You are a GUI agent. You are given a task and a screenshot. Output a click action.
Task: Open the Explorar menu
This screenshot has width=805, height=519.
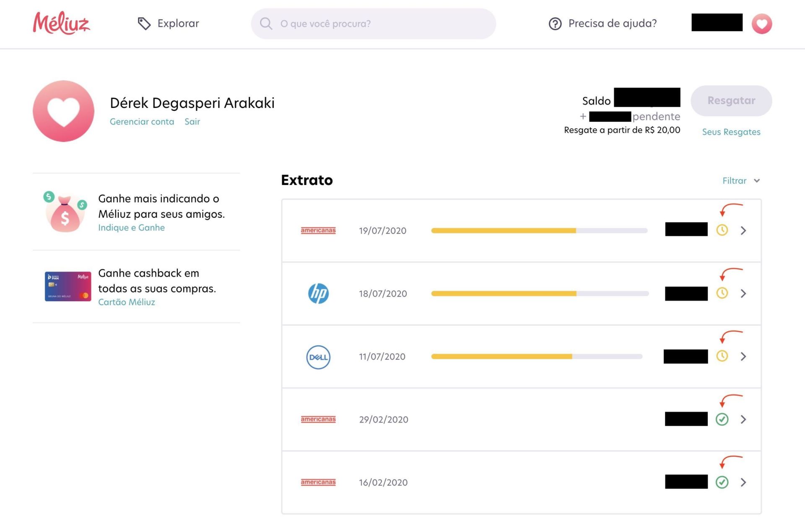point(178,23)
